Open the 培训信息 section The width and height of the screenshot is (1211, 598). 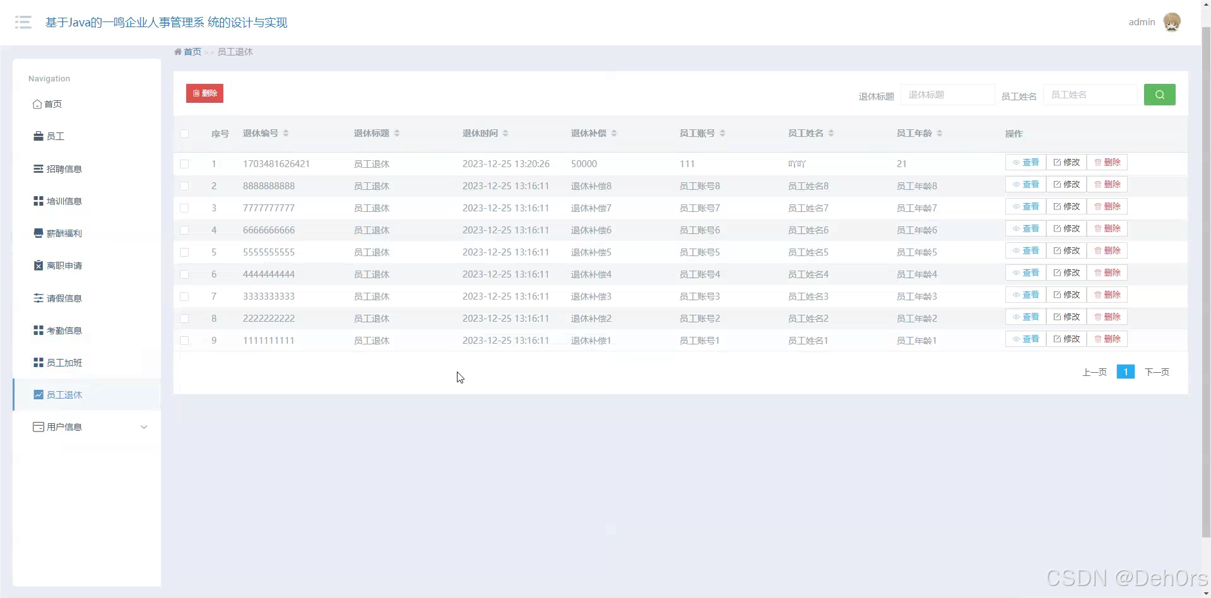coord(64,201)
